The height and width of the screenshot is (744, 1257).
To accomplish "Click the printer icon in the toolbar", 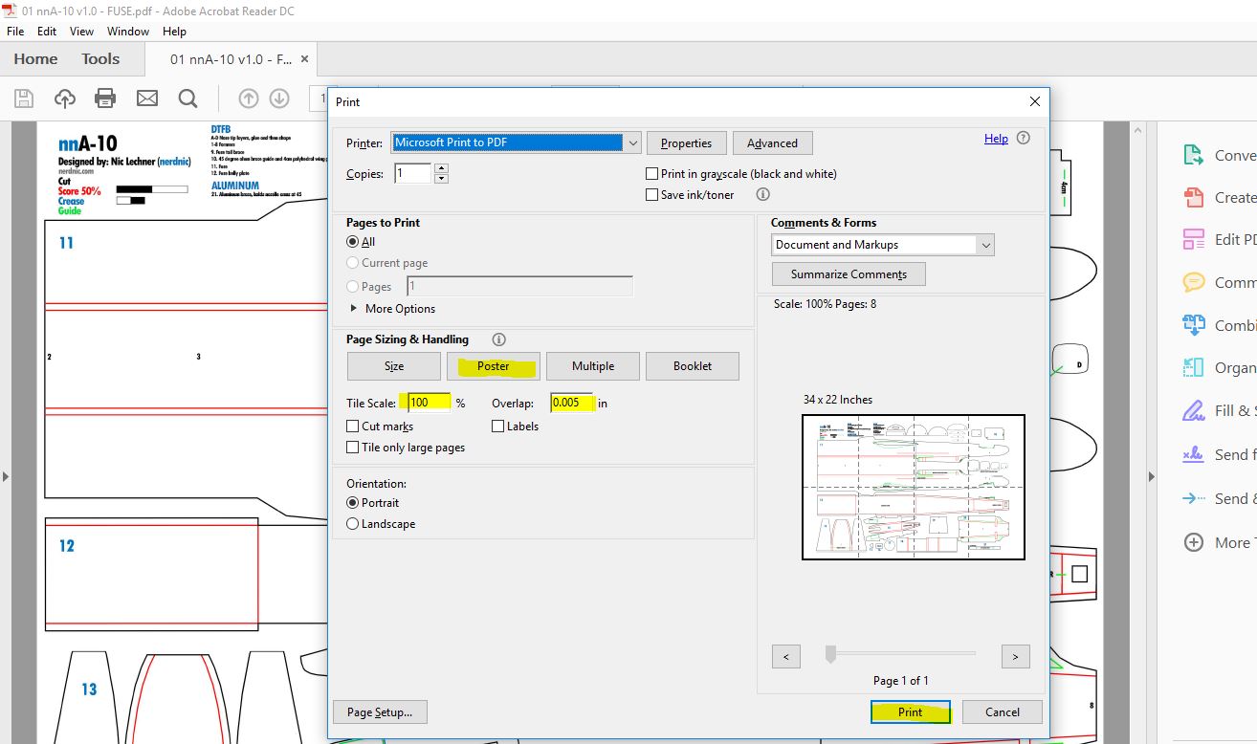I will 105,98.
